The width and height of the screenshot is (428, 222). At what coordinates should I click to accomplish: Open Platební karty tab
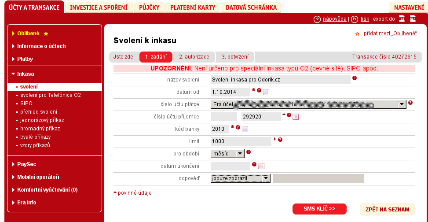pos(193,7)
